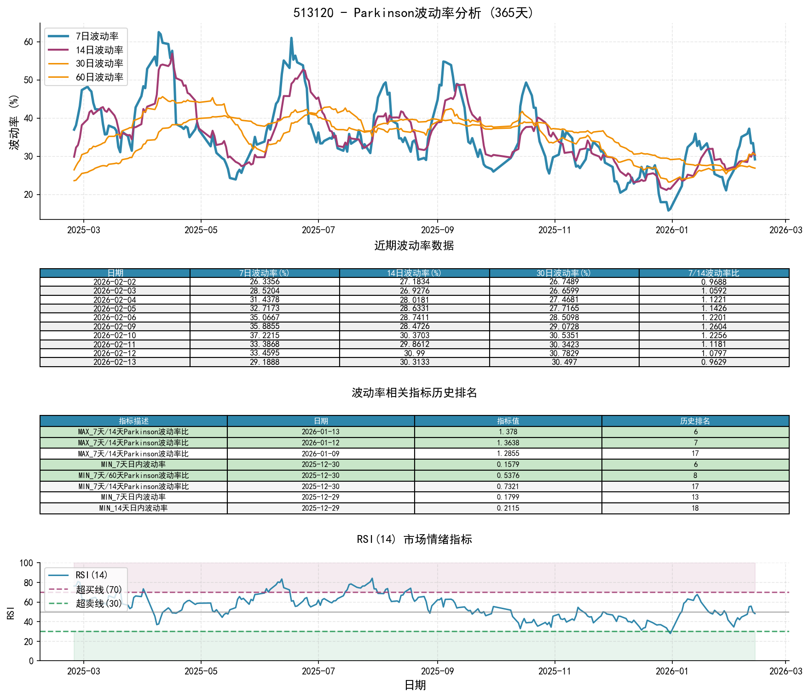Click the MIN_14天日内波动率 row label
809x697 pixels.
(x=133, y=508)
